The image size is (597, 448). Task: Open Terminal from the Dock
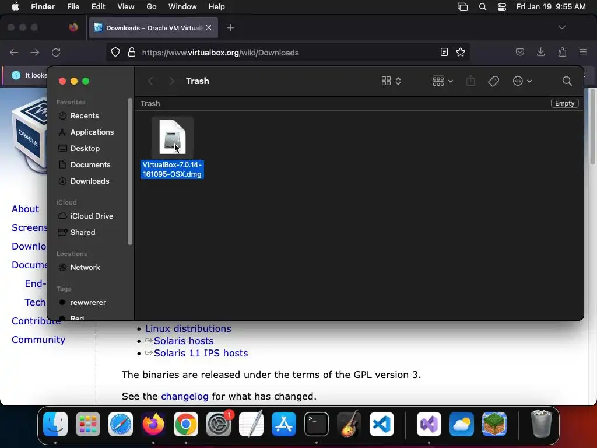pyautogui.click(x=317, y=424)
